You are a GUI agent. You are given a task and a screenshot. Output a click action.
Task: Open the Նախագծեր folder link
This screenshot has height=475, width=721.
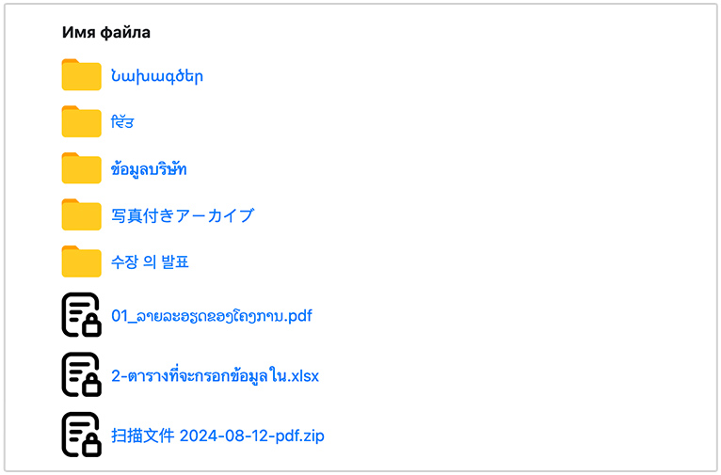(157, 76)
